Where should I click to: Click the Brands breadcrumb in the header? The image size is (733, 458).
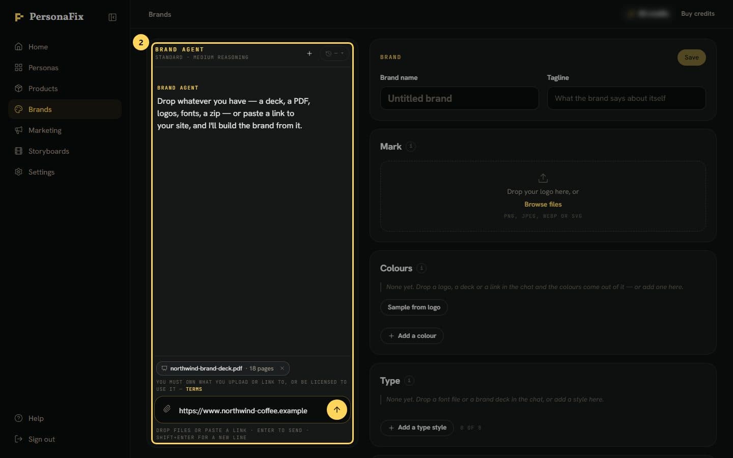tap(160, 14)
